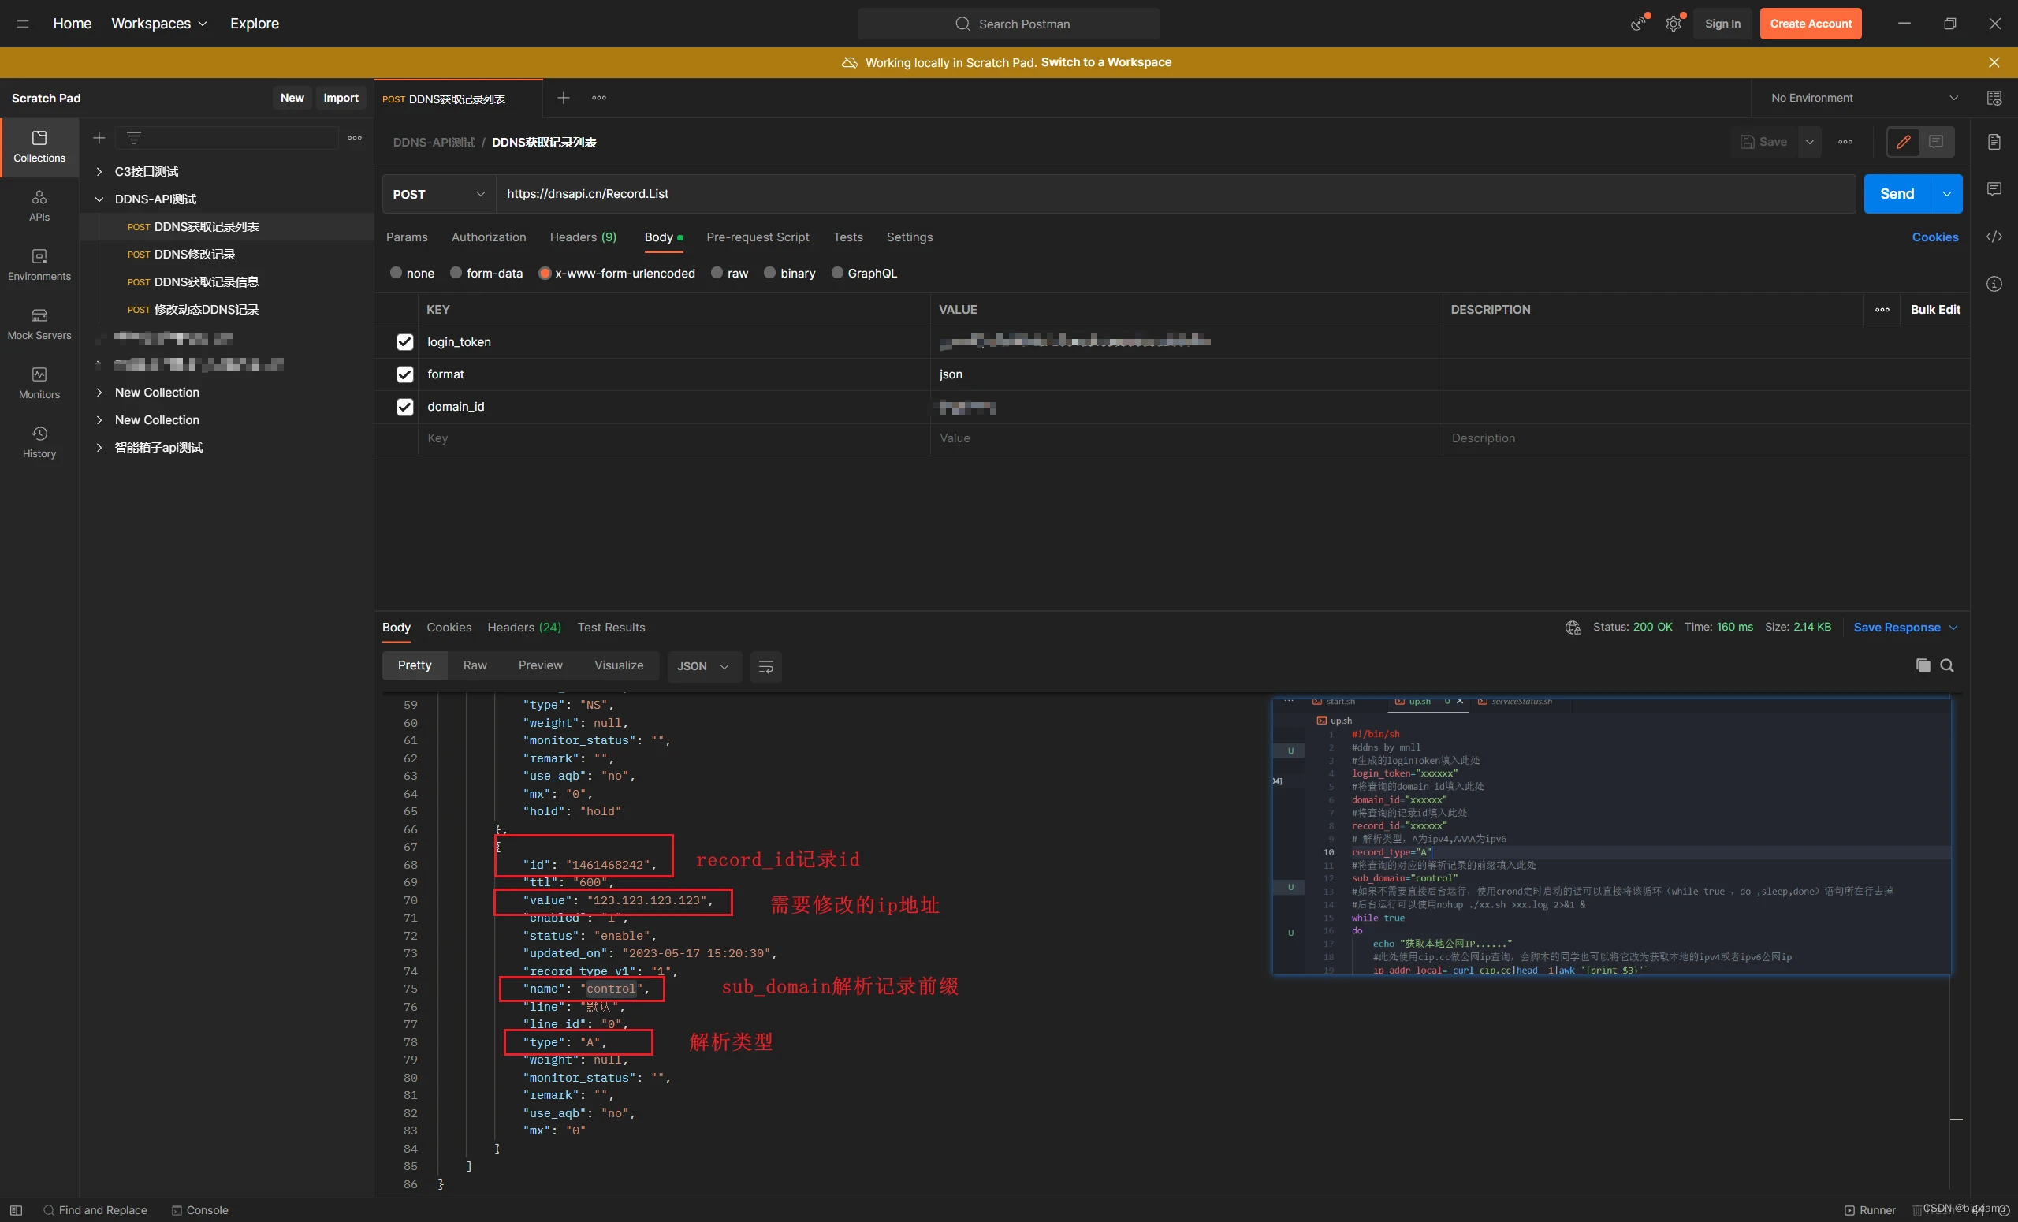Open environment quick look icon
This screenshot has height=1222, width=2018.
[1994, 99]
